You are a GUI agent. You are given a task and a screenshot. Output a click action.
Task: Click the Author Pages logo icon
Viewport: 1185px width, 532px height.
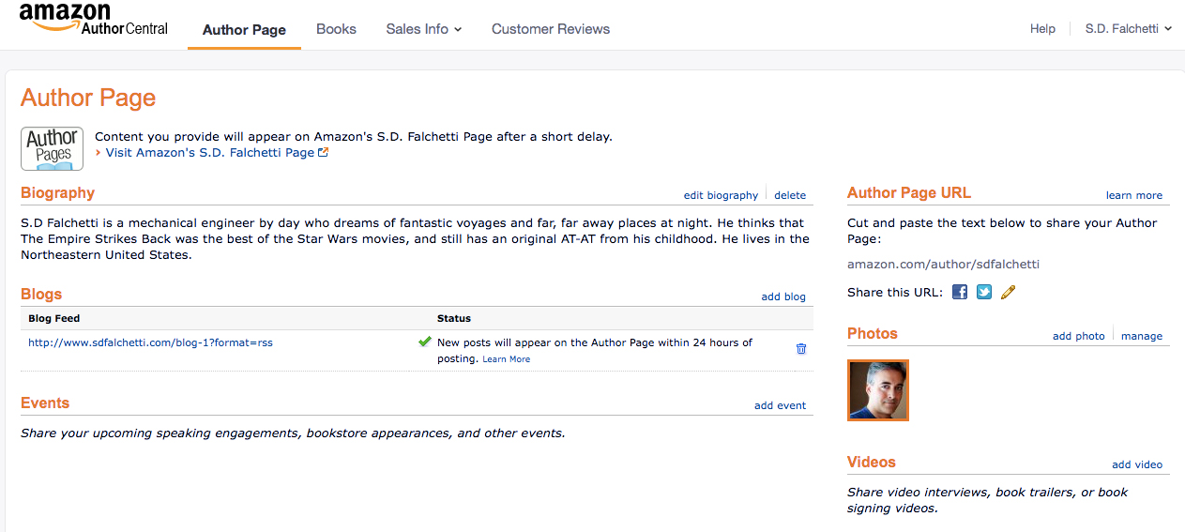pos(53,148)
